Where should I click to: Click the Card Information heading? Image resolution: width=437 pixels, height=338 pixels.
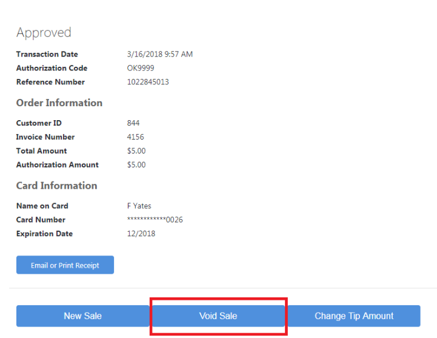click(x=56, y=186)
